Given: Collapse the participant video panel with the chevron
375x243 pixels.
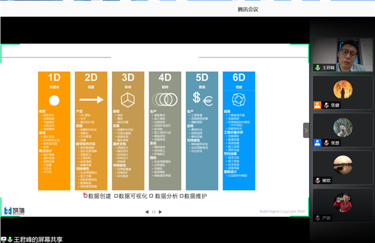Looking at the screenshot, I should tap(306, 130).
